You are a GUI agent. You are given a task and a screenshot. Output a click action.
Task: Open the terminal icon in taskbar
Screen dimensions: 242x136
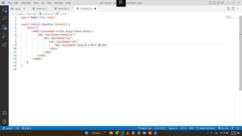(105, 133)
